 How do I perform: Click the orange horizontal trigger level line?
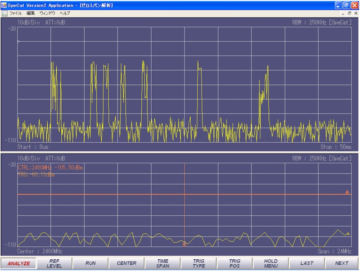(184, 195)
